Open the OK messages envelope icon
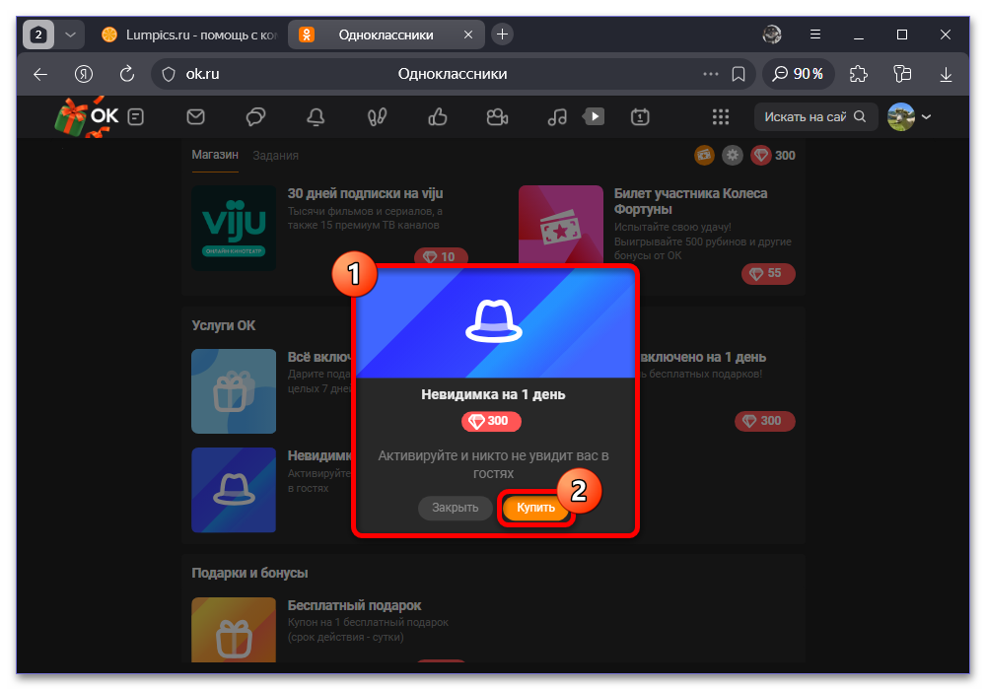Image resolution: width=986 pixels, height=690 pixels. [x=195, y=117]
